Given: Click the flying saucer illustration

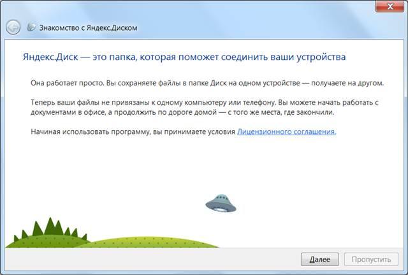Looking at the screenshot, I should 221,204.
